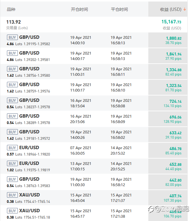
Task: Click the sort arrow beside 收益 (USD)
Action: tap(185, 9)
